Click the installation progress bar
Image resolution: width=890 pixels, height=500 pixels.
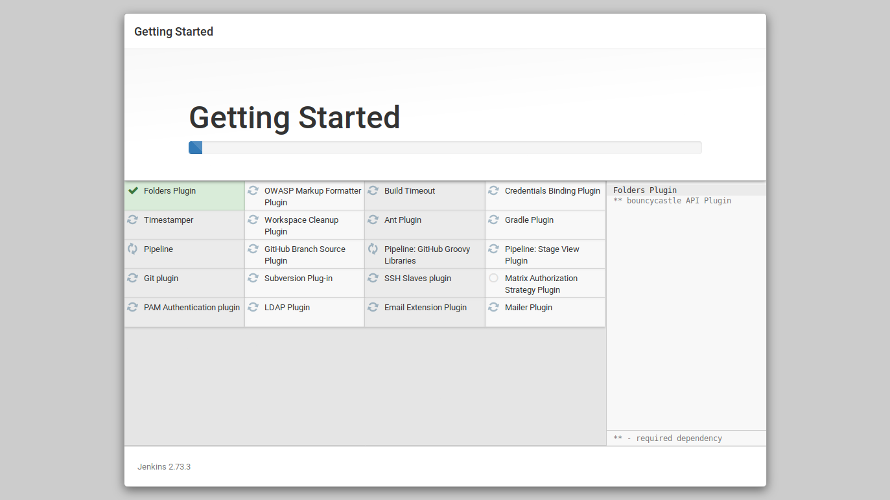(x=445, y=147)
